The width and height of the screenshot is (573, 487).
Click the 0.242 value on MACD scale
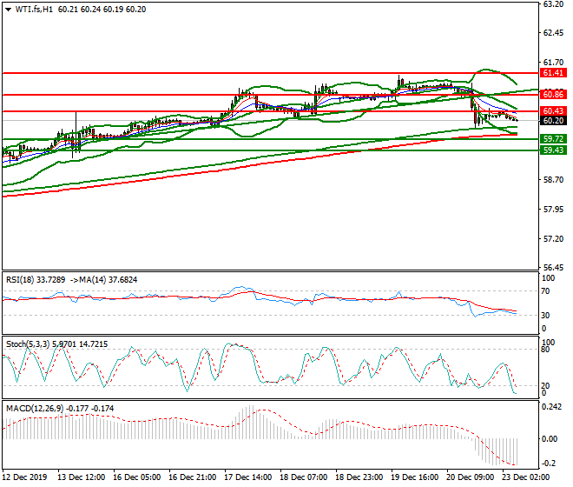point(552,407)
